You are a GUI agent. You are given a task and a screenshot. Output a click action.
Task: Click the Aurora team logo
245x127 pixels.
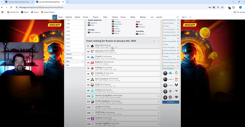[x=92, y=91]
